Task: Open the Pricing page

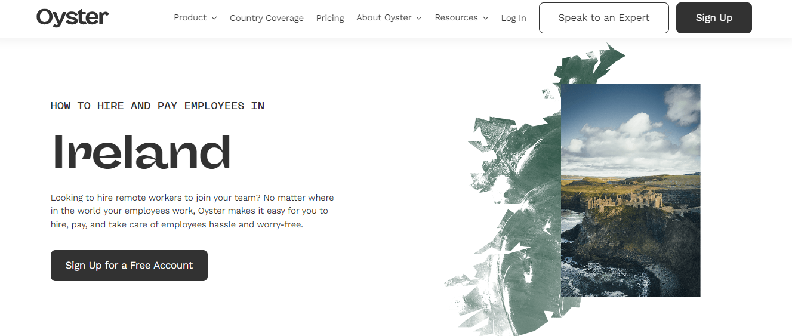Action: point(330,18)
